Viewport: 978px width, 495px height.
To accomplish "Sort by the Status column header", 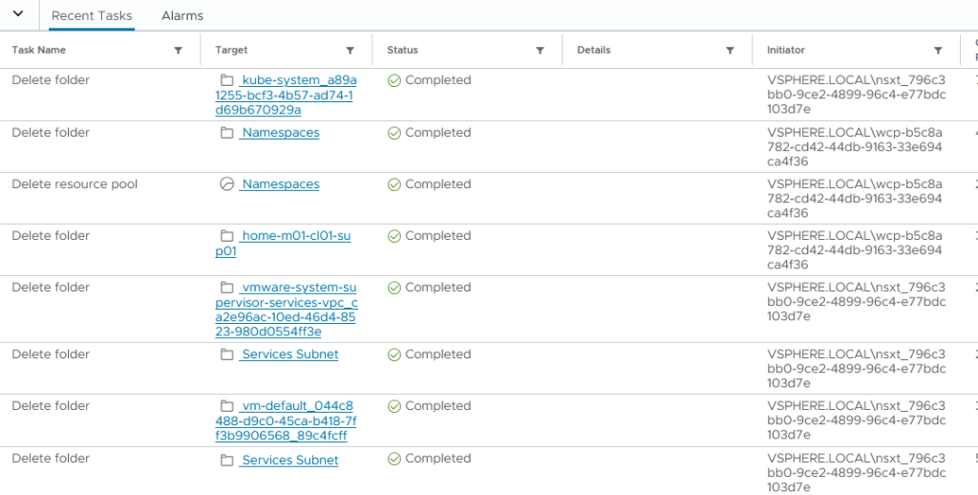I will tap(402, 51).
